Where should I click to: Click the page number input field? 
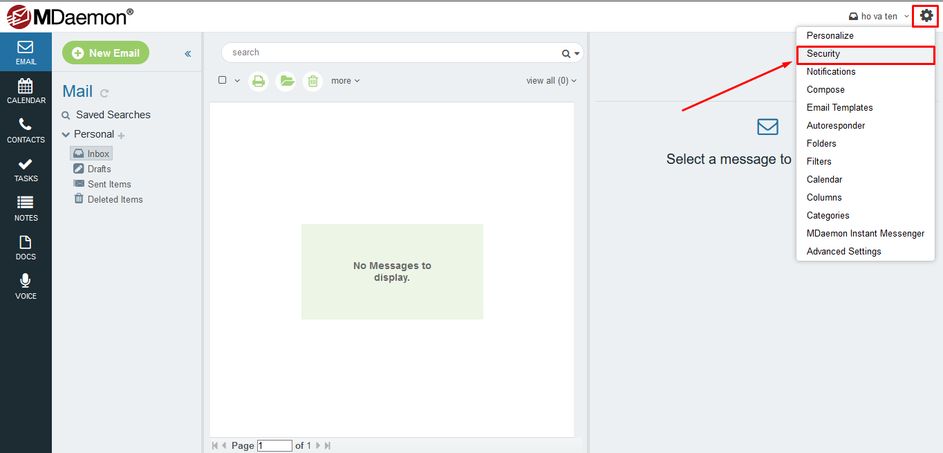pyautogui.click(x=274, y=446)
